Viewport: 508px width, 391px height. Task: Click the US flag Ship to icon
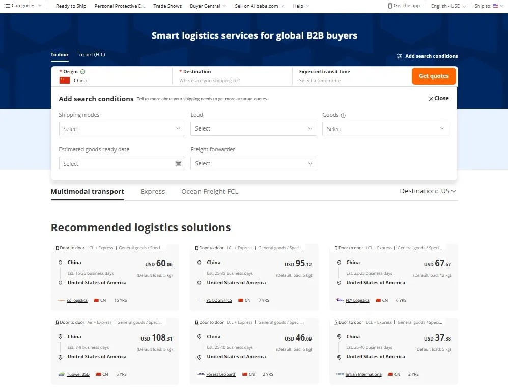(x=495, y=6)
